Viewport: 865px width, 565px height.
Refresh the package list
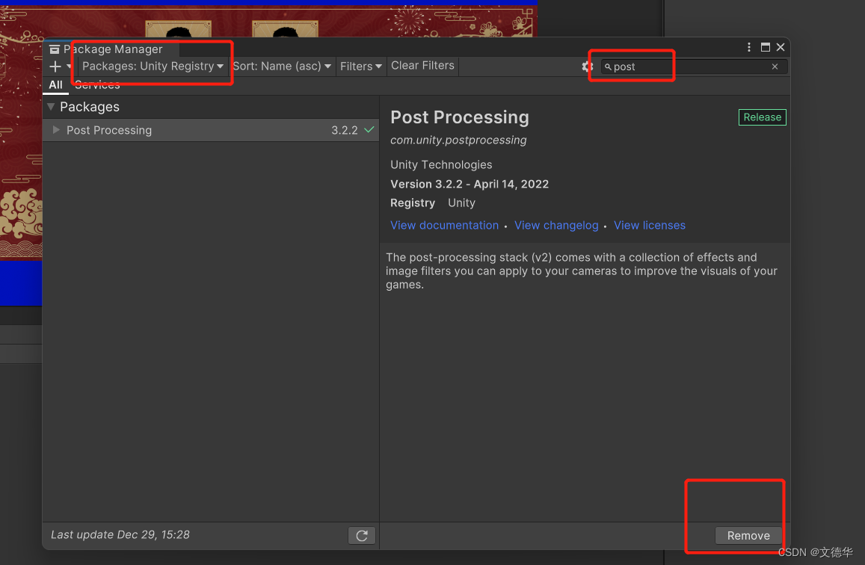tap(362, 534)
